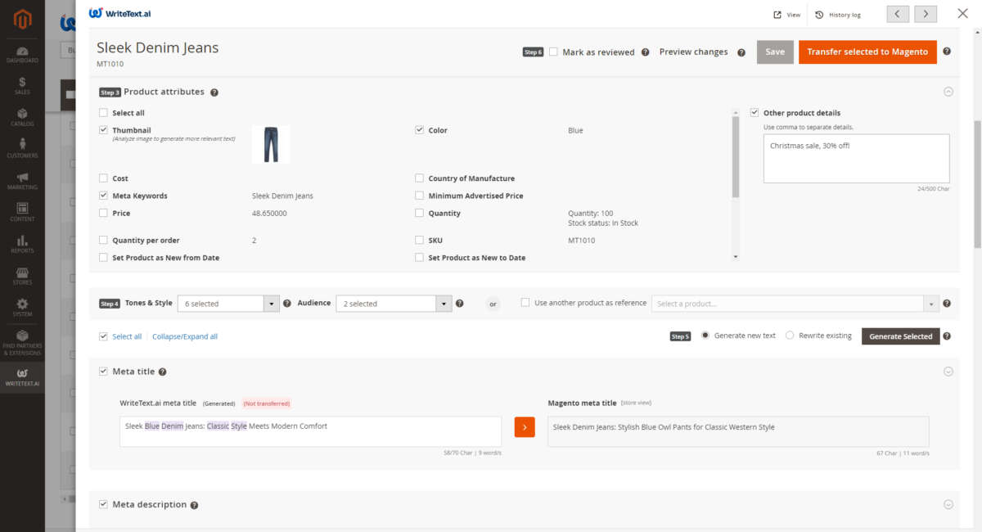This screenshot has height=532, width=982.
Task: Go to the previous product arrow
Action: pos(898,14)
